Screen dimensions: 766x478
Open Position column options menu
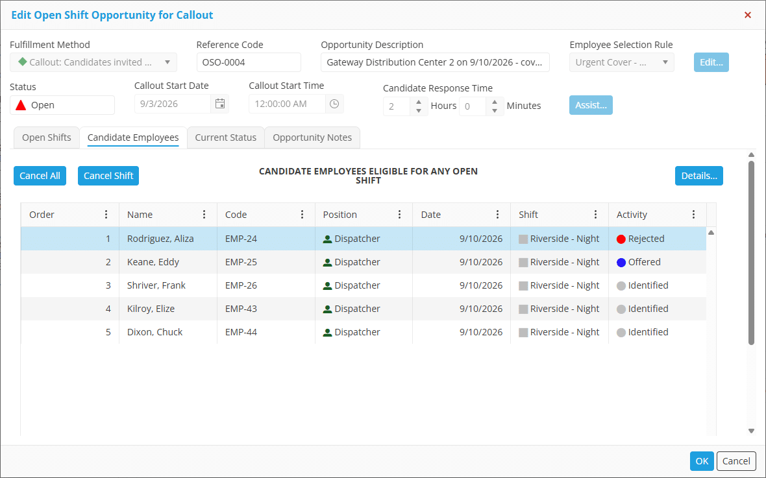click(x=400, y=214)
